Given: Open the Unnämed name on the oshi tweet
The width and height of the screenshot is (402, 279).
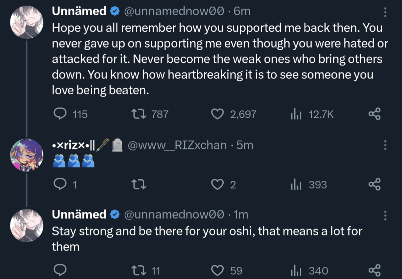Looking at the screenshot, I should 79,215.
